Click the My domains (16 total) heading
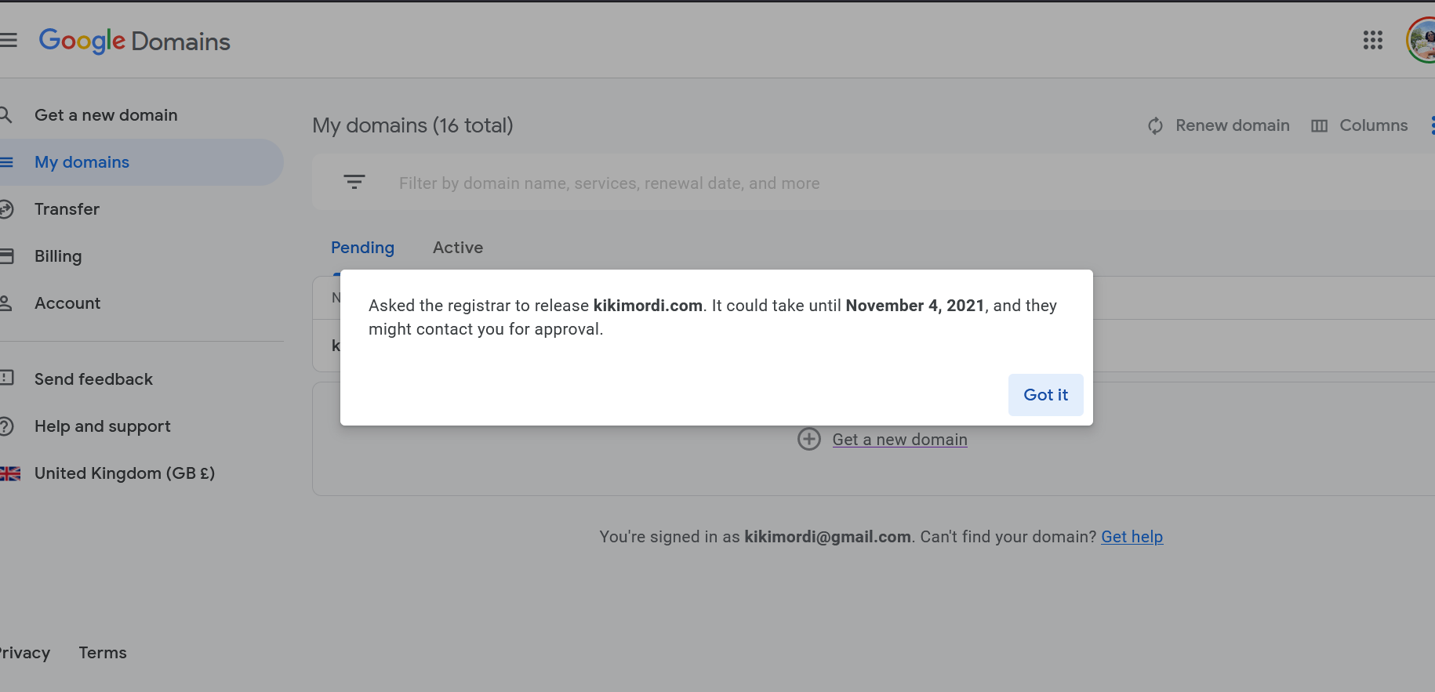The image size is (1435, 692). 412,125
